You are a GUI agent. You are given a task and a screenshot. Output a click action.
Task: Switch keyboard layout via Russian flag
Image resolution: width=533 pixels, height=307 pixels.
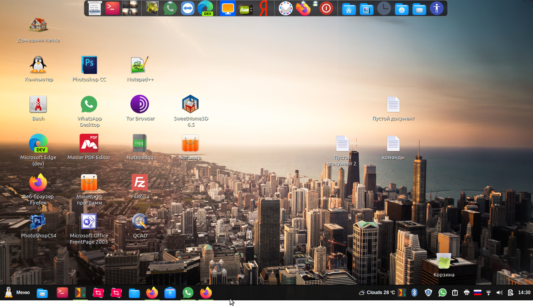(x=477, y=292)
